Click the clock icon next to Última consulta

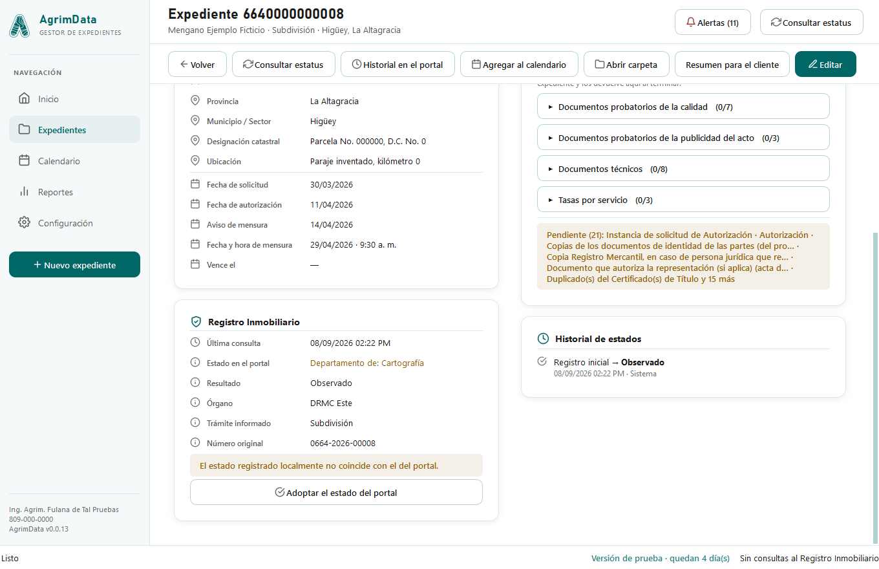195,343
